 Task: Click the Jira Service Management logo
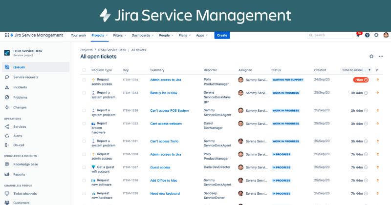(37, 35)
